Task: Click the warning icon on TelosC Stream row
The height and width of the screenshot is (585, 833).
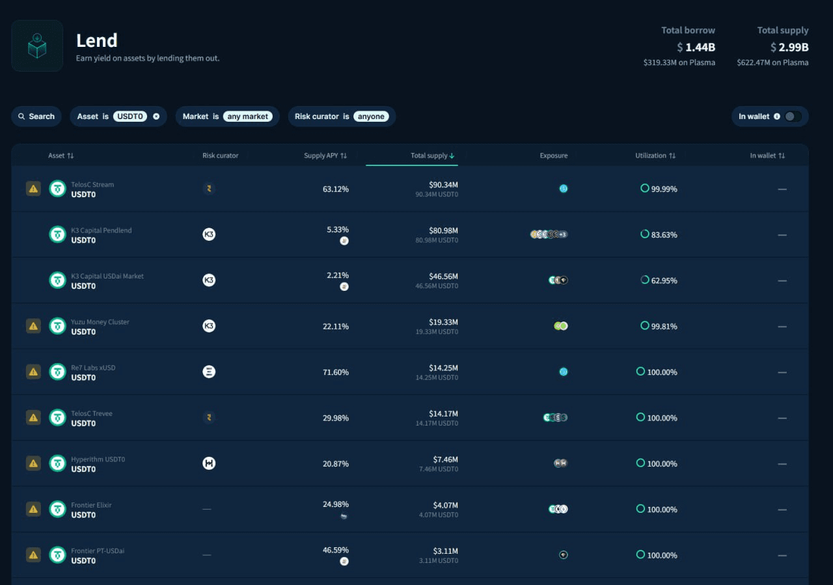Action: tap(33, 189)
